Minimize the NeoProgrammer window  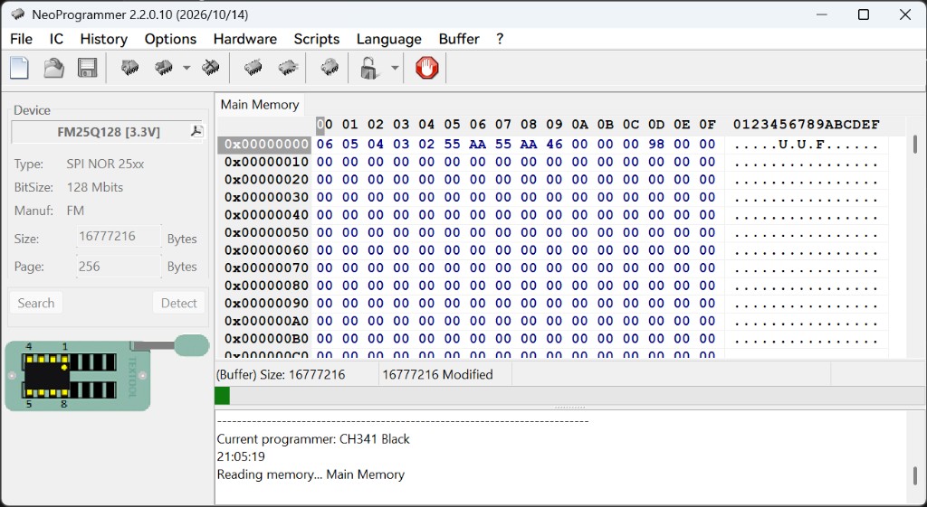tap(822, 14)
